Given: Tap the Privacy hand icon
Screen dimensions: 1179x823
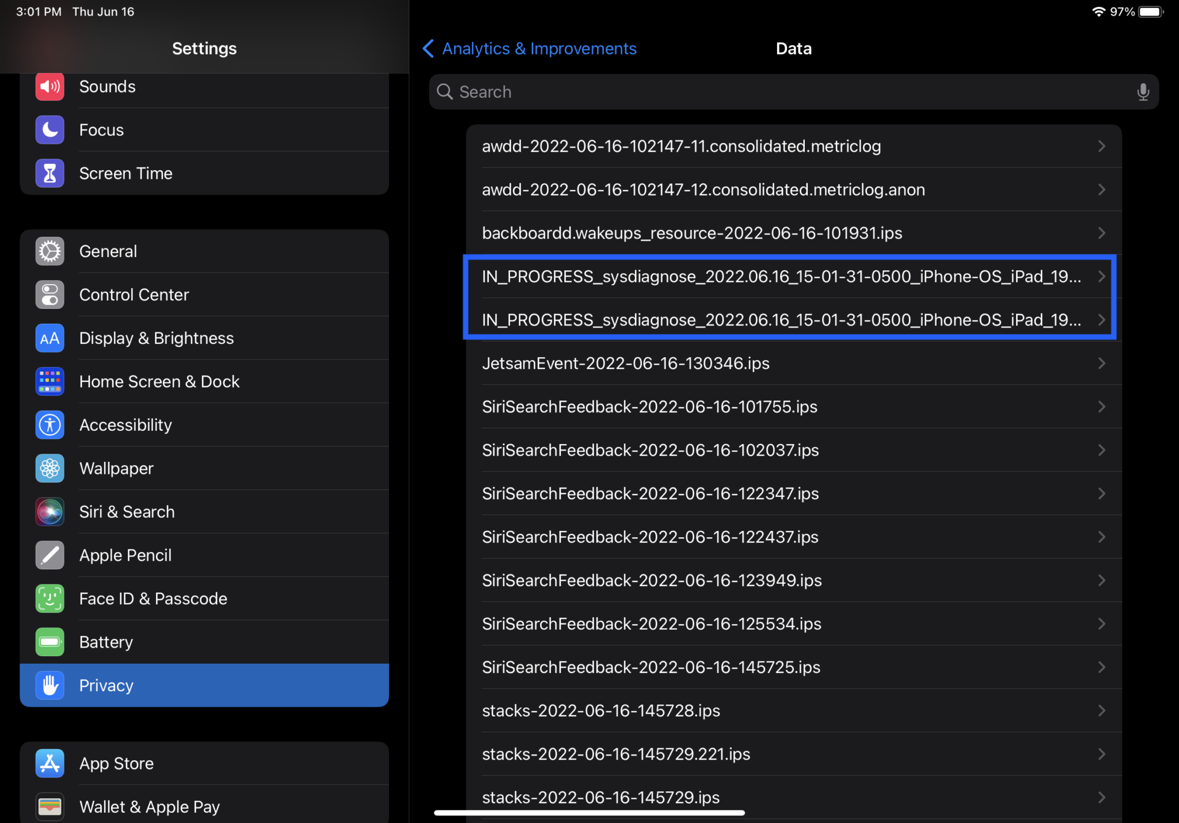Looking at the screenshot, I should point(50,686).
